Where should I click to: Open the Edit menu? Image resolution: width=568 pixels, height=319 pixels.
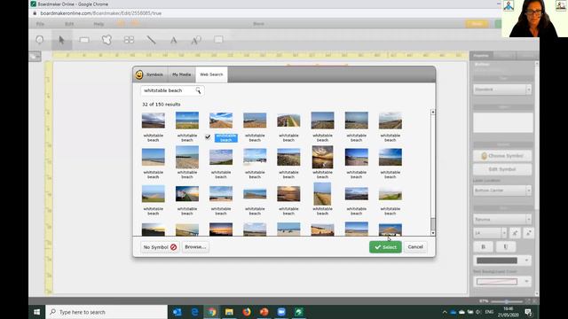tap(69, 24)
